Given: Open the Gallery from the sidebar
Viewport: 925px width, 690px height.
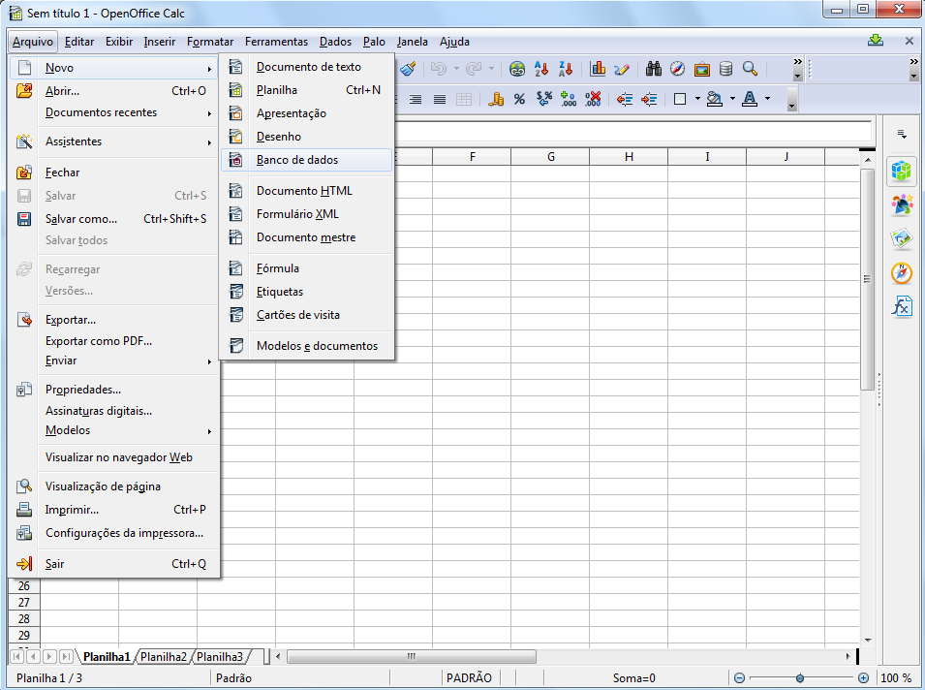Looking at the screenshot, I should pos(902,237).
